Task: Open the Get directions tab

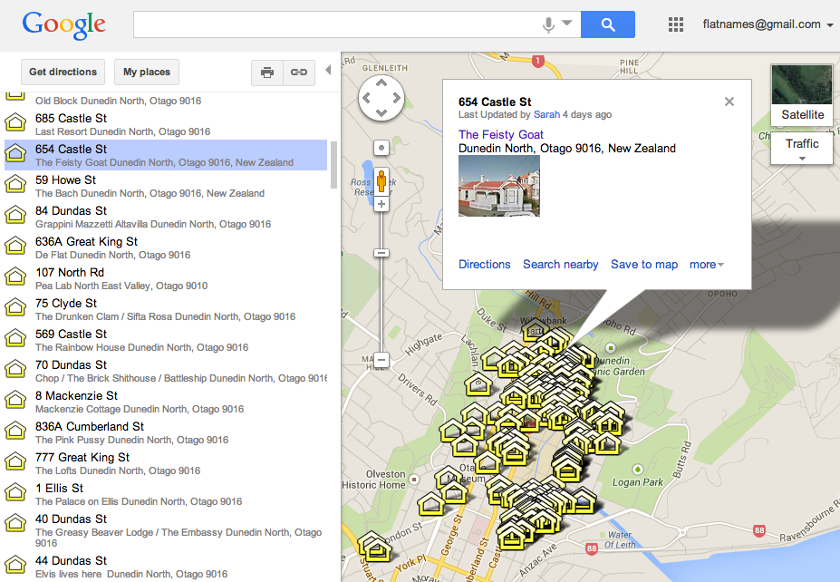Action: coord(63,73)
